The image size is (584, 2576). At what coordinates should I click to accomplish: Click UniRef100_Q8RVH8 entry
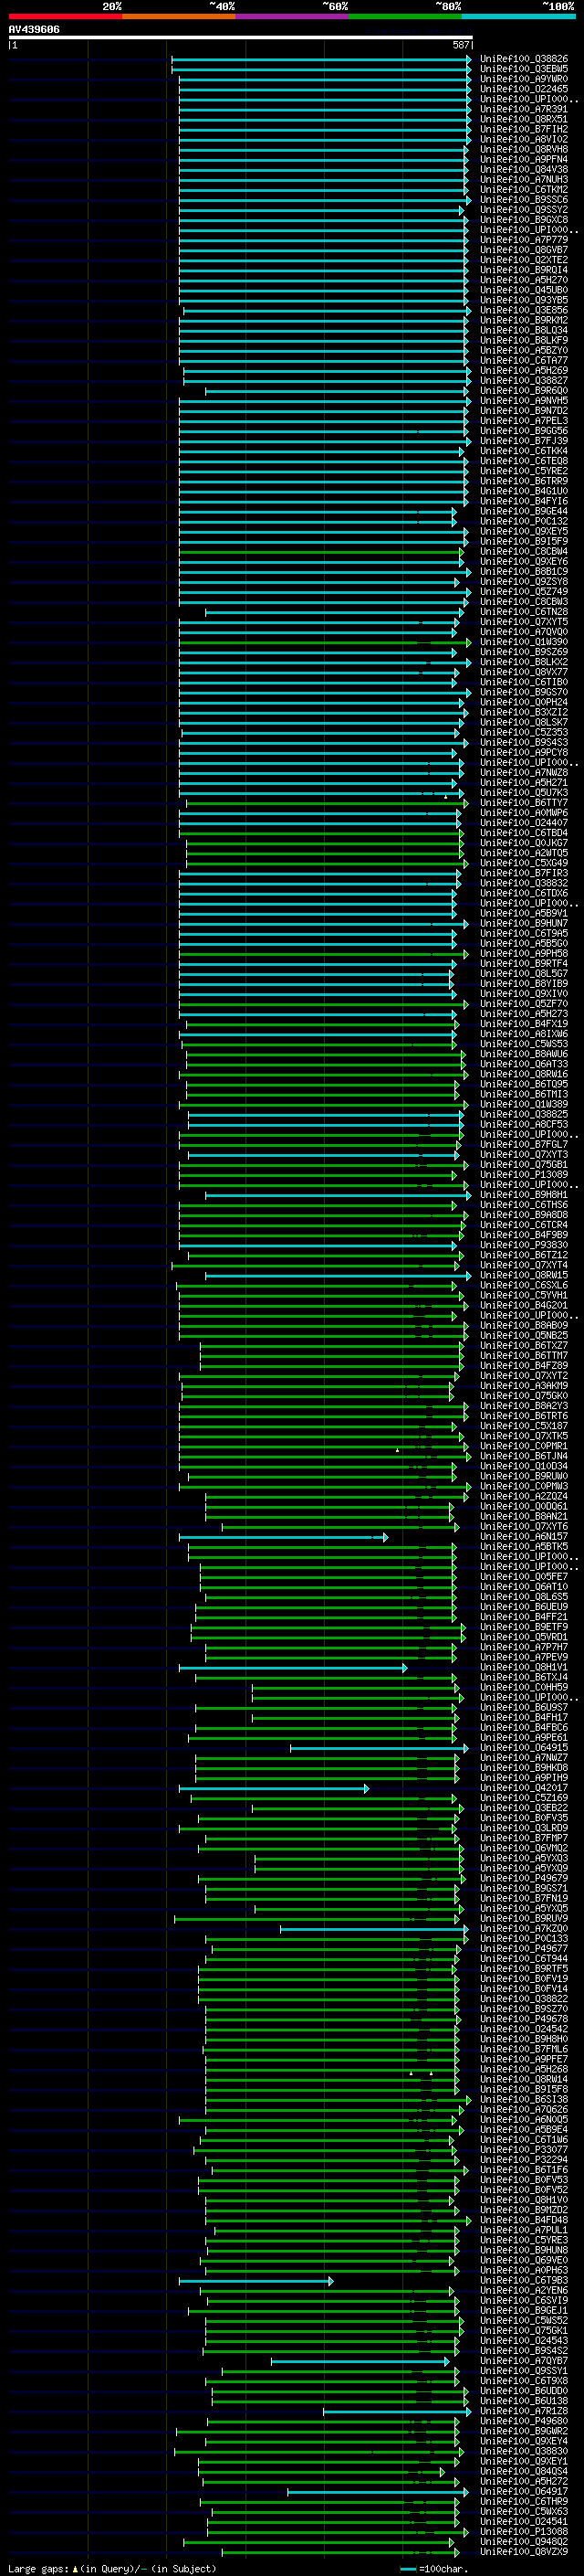pos(524,149)
